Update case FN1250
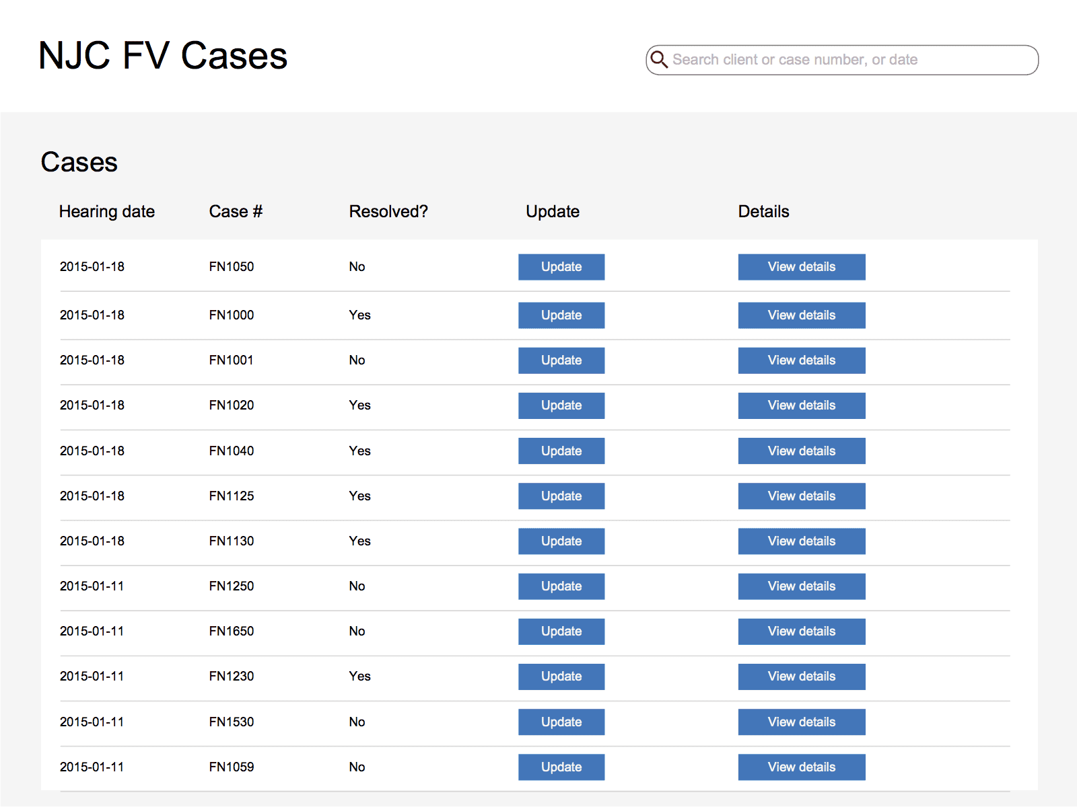 tap(561, 586)
